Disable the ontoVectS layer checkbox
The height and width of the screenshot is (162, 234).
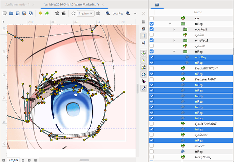152,40
